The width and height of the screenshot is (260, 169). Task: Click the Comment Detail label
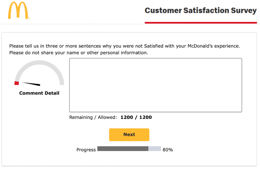tap(39, 93)
